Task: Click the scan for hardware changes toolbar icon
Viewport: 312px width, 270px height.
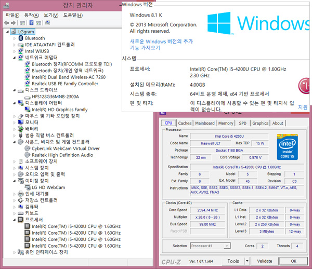Action: pyautogui.click(x=47, y=23)
